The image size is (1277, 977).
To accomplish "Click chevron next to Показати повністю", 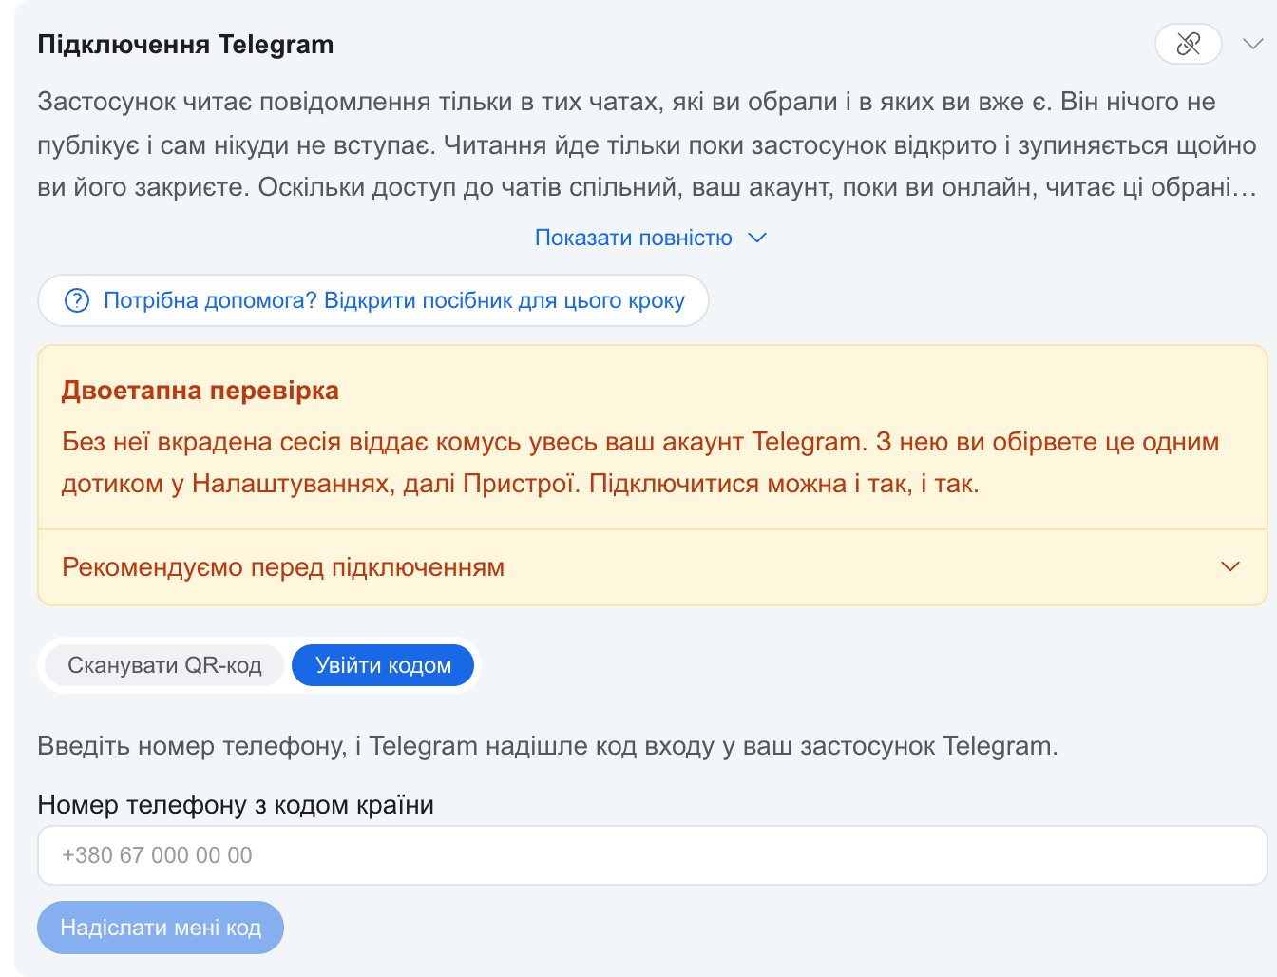I will (x=757, y=238).
